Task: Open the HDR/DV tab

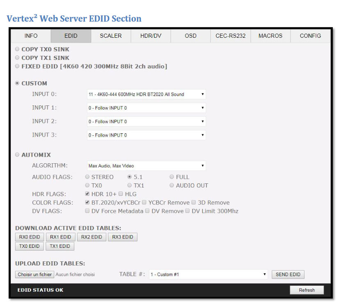Action: (150, 36)
